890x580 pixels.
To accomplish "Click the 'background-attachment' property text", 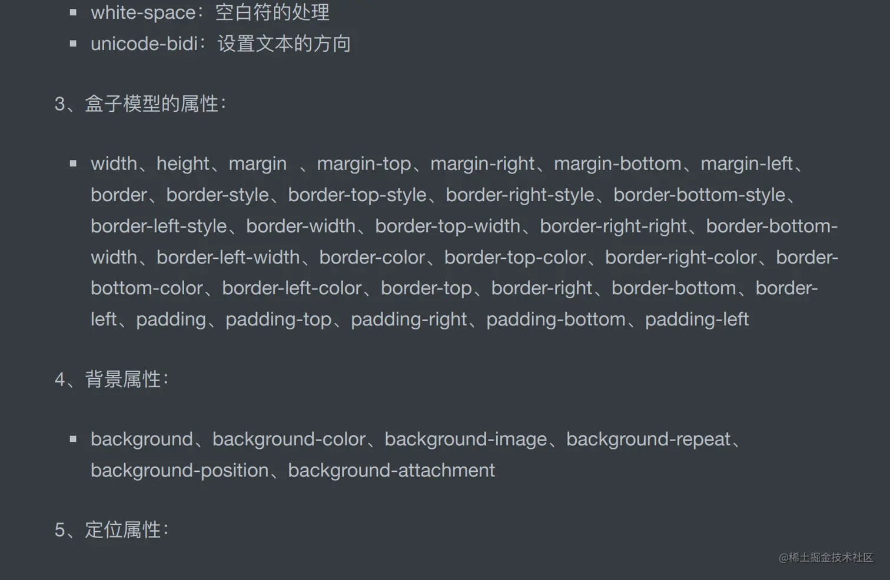I will coord(391,471).
